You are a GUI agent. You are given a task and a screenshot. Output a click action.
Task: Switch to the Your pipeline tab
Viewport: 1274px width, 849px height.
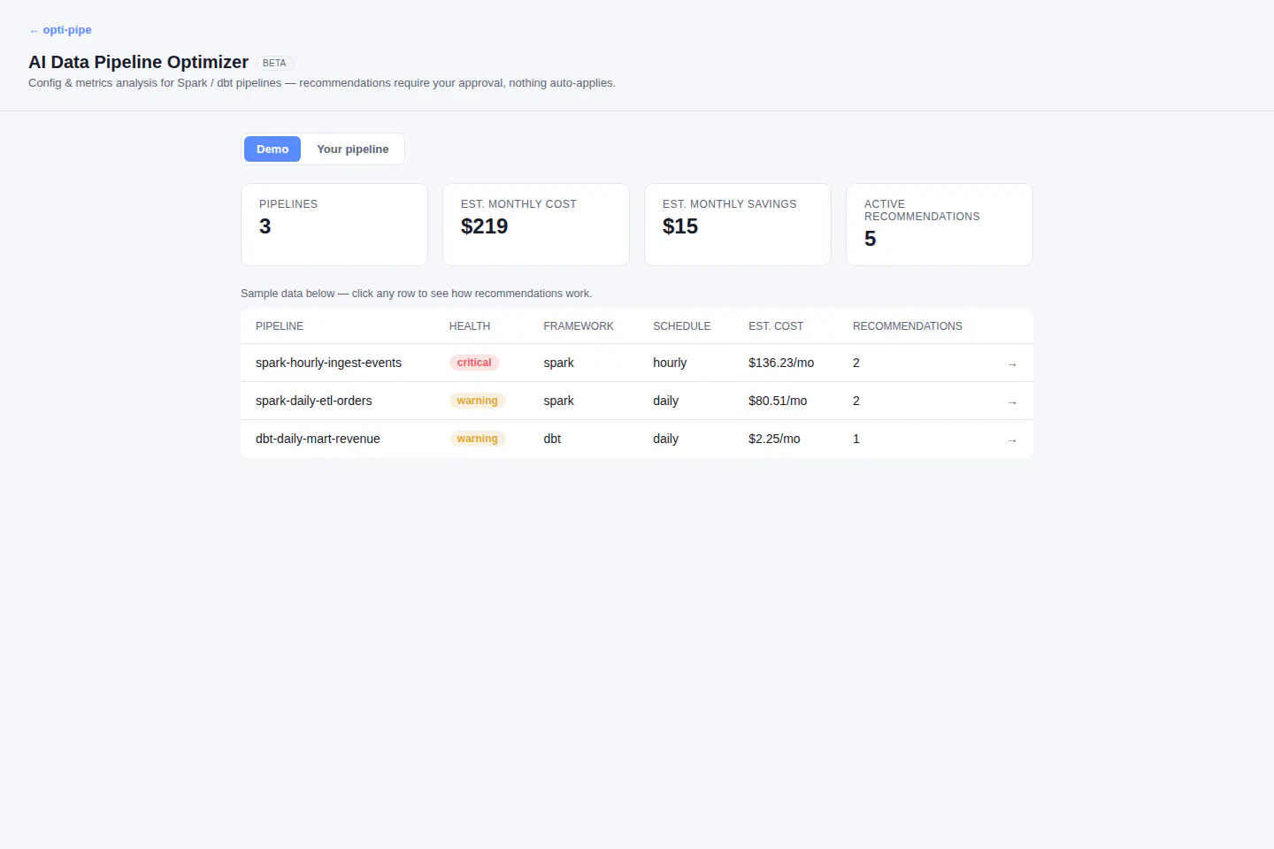tap(352, 149)
